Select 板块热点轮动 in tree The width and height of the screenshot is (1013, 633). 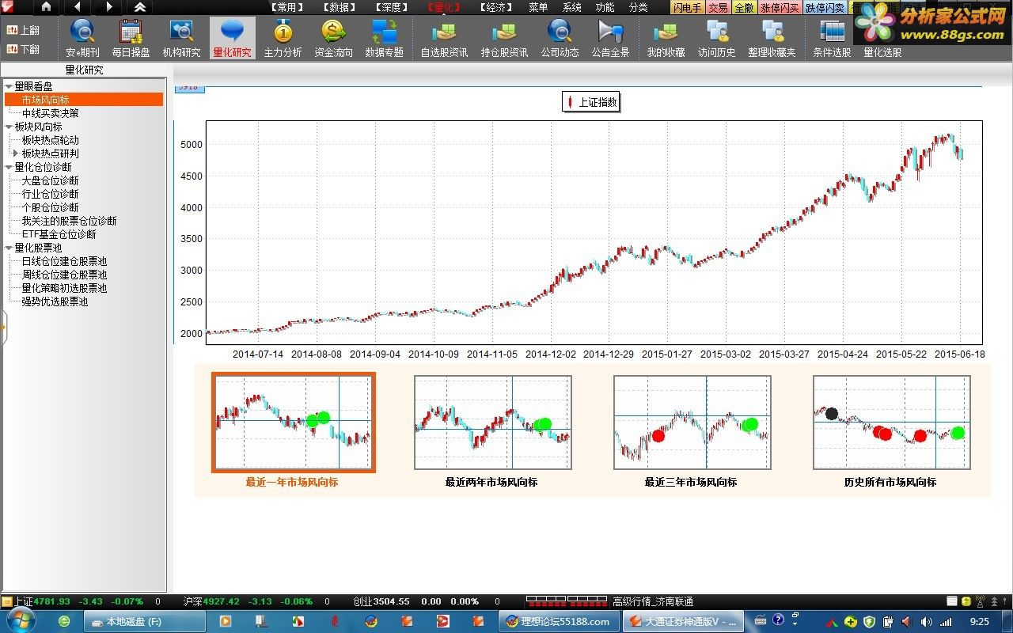point(50,140)
